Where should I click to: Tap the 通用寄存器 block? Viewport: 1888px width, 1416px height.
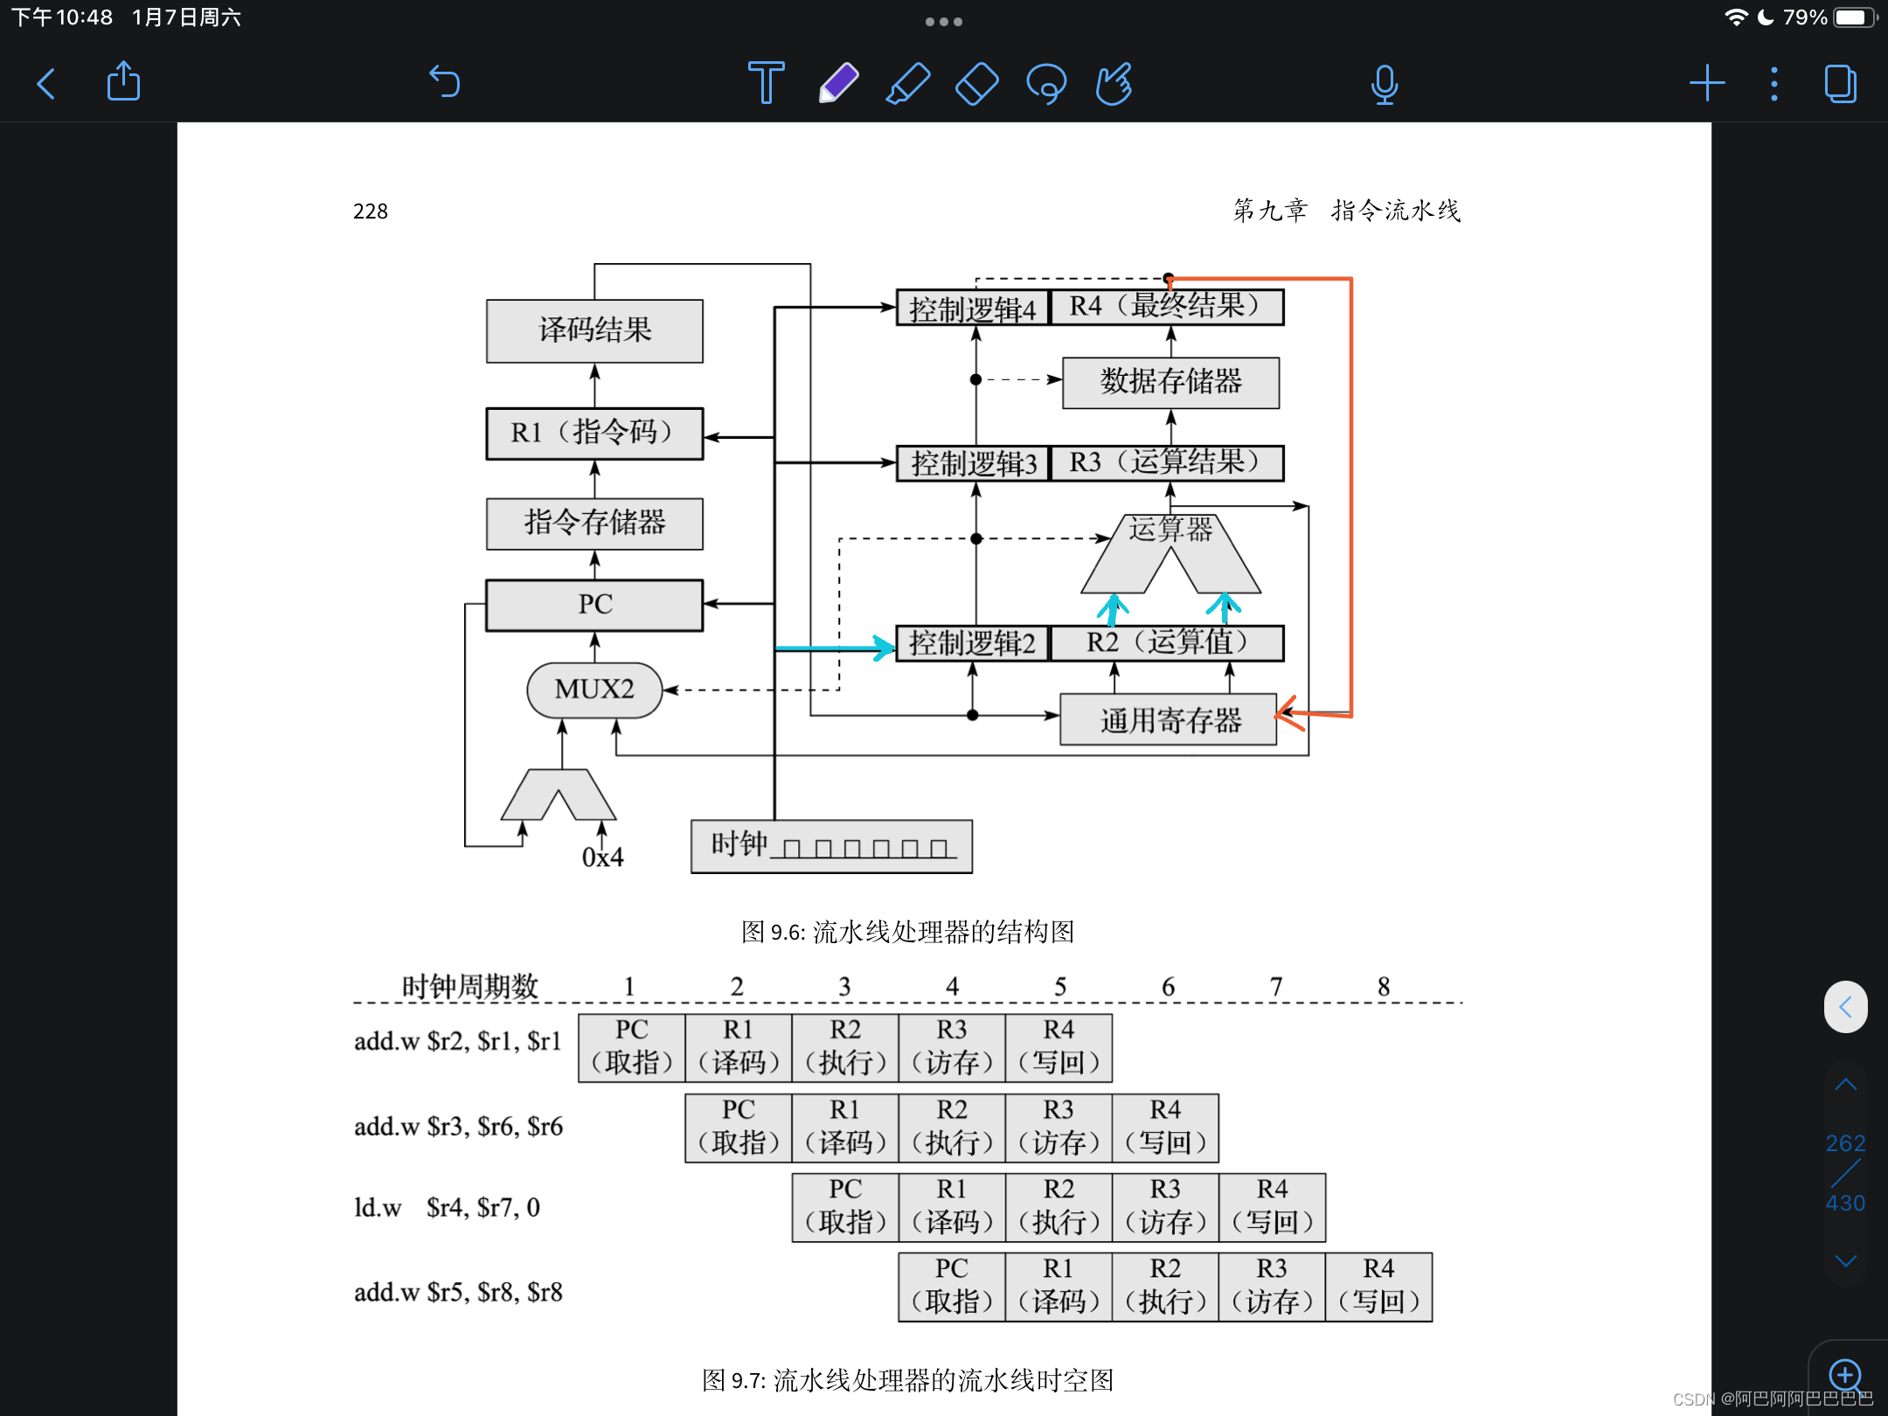tap(1169, 719)
